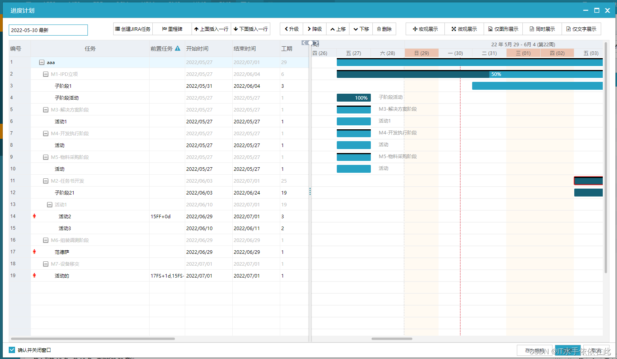Image resolution: width=617 pixels, height=359 pixels.
Task: Select the 子阶段1 task row
Action: pyautogui.click(x=159, y=86)
